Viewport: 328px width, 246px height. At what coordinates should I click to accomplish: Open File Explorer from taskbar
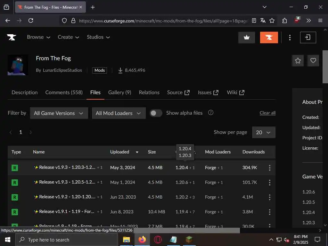coord(126,240)
